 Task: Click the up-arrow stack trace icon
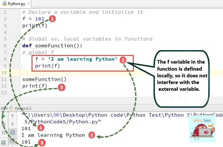pyautogui.click(x=12, y=116)
